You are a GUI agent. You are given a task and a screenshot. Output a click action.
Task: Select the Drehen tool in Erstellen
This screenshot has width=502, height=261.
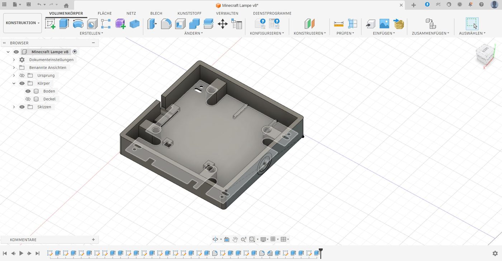click(78, 24)
